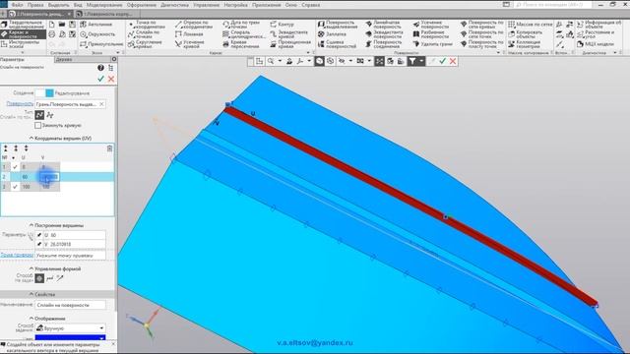Choose Сплайн по точкам tool
The width and height of the screenshot is (630, 354).
point(144,34)
